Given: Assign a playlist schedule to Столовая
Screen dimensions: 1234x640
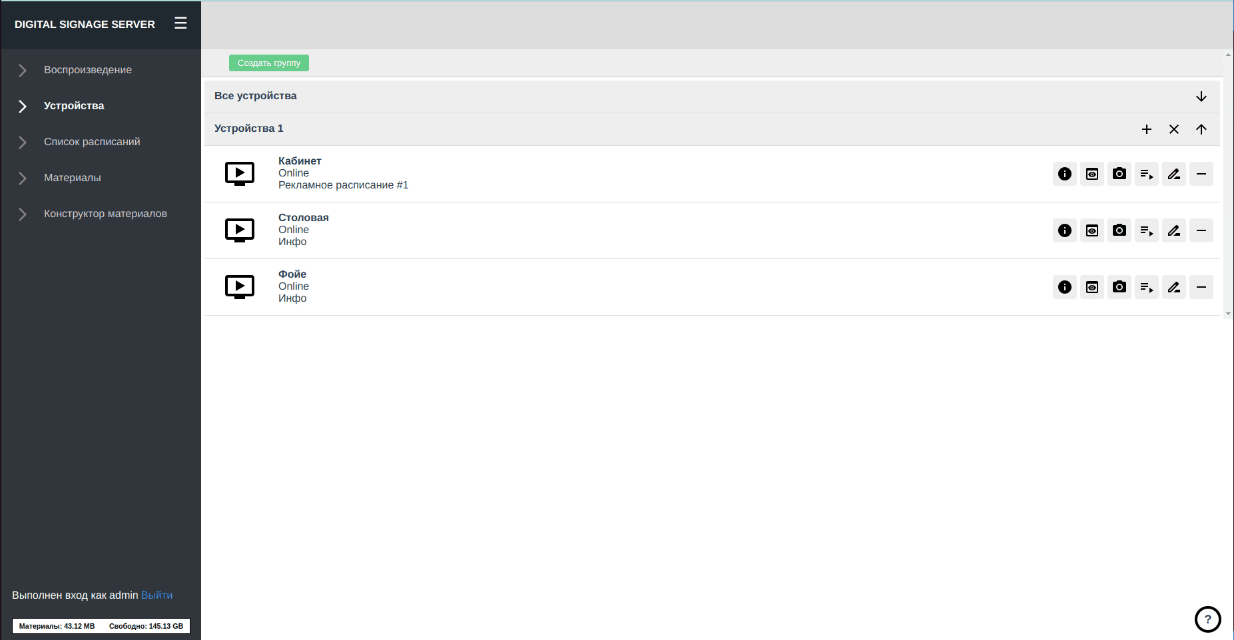Looking at the screenshot, I should (1146, 230).
